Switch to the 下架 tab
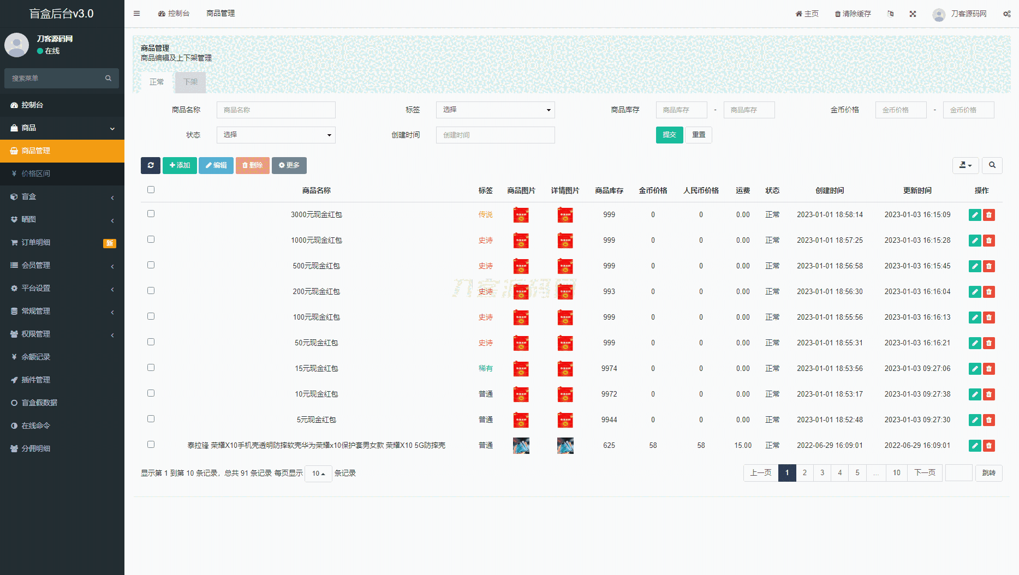Viewport: 1019px width, 575px height. (x=190, y=82)
